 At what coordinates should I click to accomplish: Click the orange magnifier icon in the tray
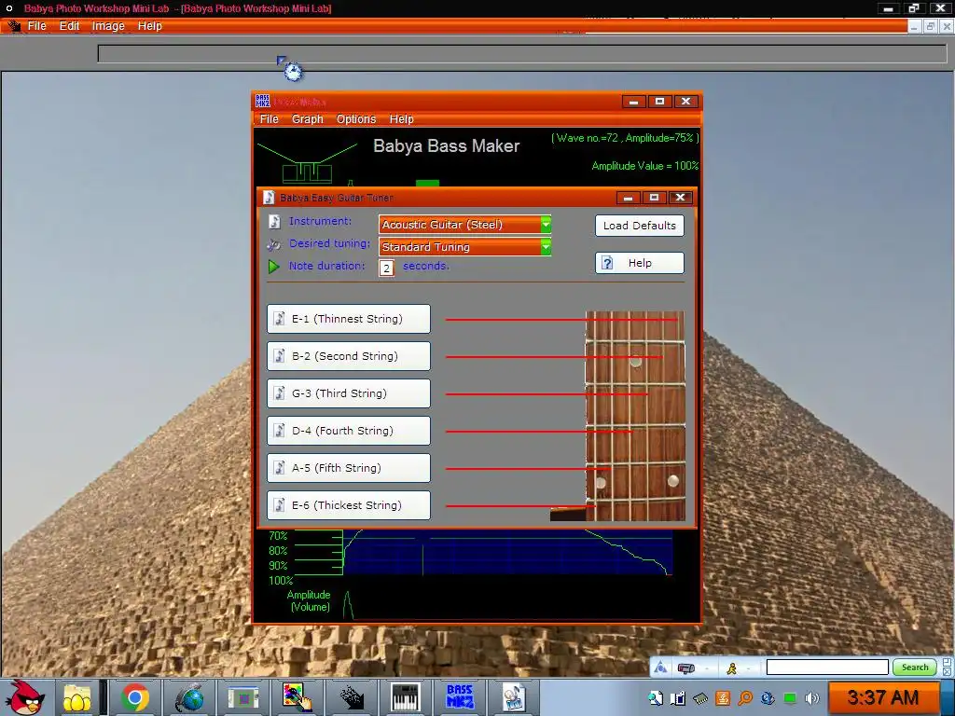745,698
